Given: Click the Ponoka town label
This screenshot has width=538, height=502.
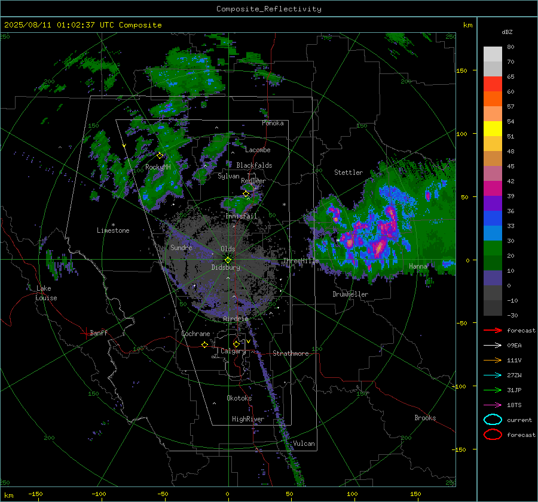Looking at the screenshot, I should point(273,123).
